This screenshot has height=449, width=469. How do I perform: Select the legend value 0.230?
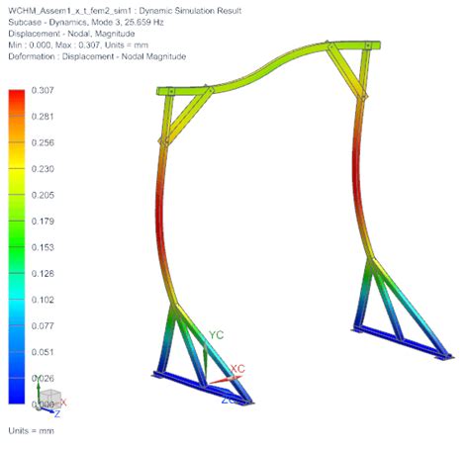[43, 169]
